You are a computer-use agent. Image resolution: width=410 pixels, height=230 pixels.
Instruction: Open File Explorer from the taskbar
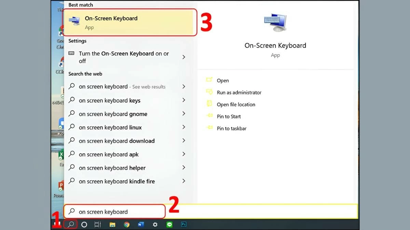[112, 225]
